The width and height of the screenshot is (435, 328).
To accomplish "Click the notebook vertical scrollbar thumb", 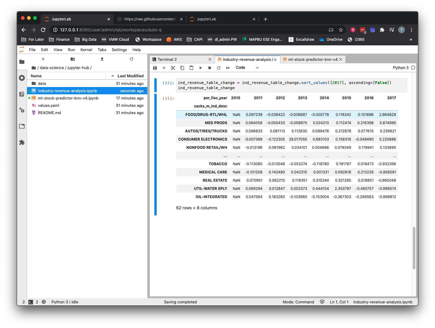I will pyautogui.click(x=414, y=248).
